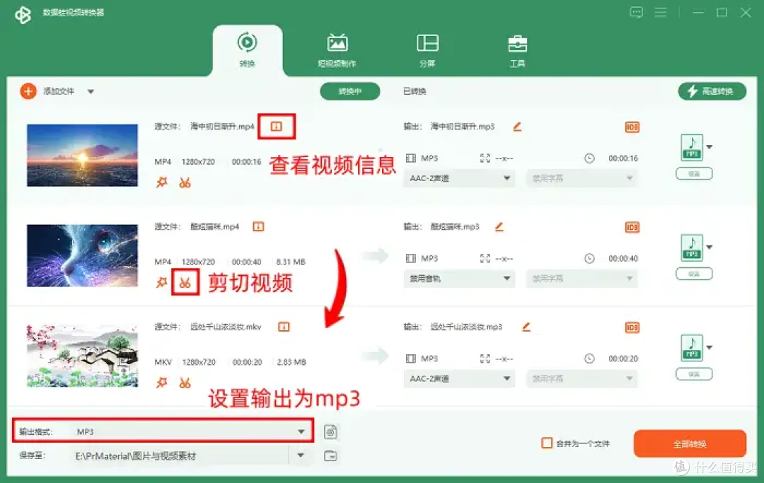Switch to the 转换 convert tab
The height and width of the screenshot is (483, 764).
(247, 50)
